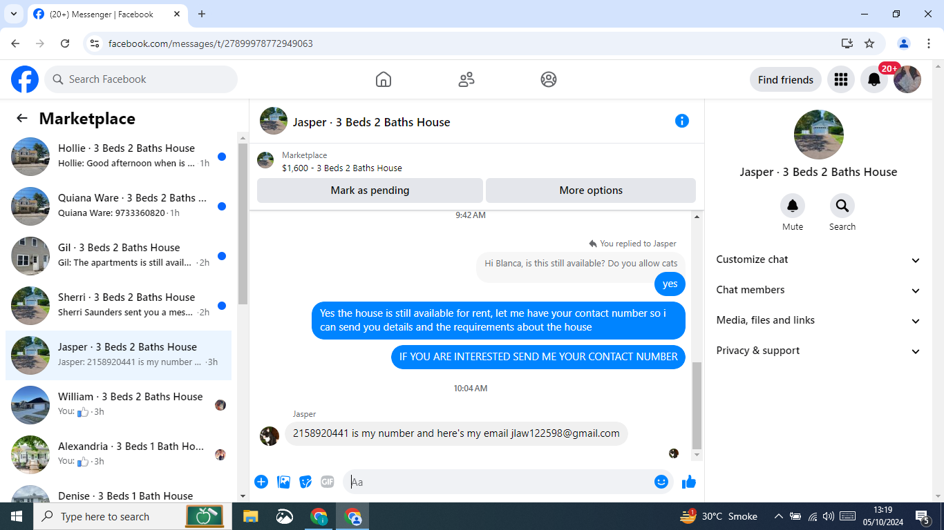
Task: Open Chrome profile icon in toolbar
Action: [x=904, y=43]
